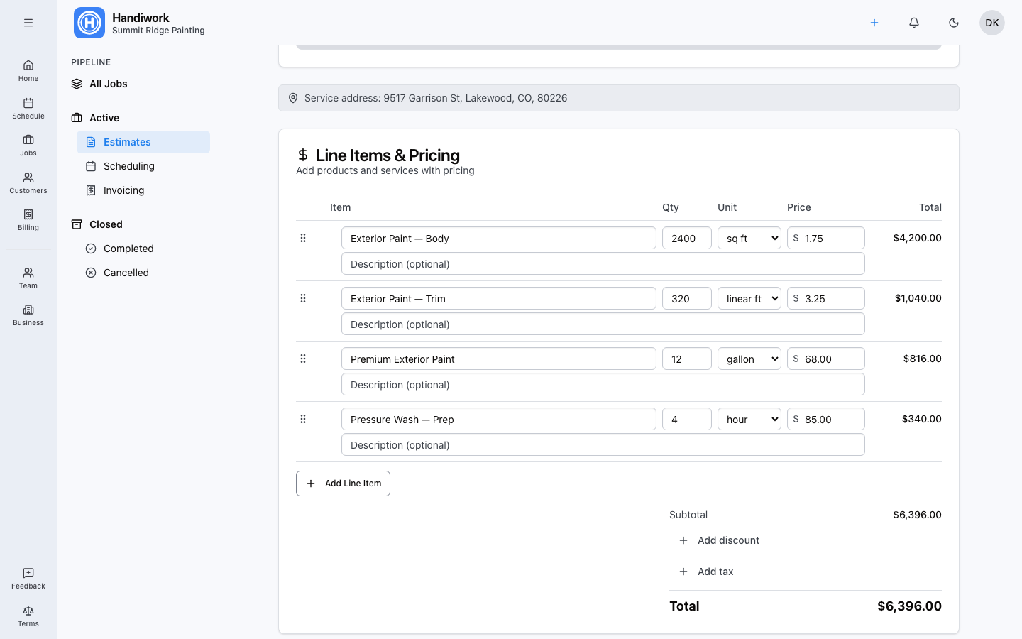Image resolution: width=1022 pixels, height=639 pixels.
Task: Click the service address bar
Action: (x=619, y=98)
